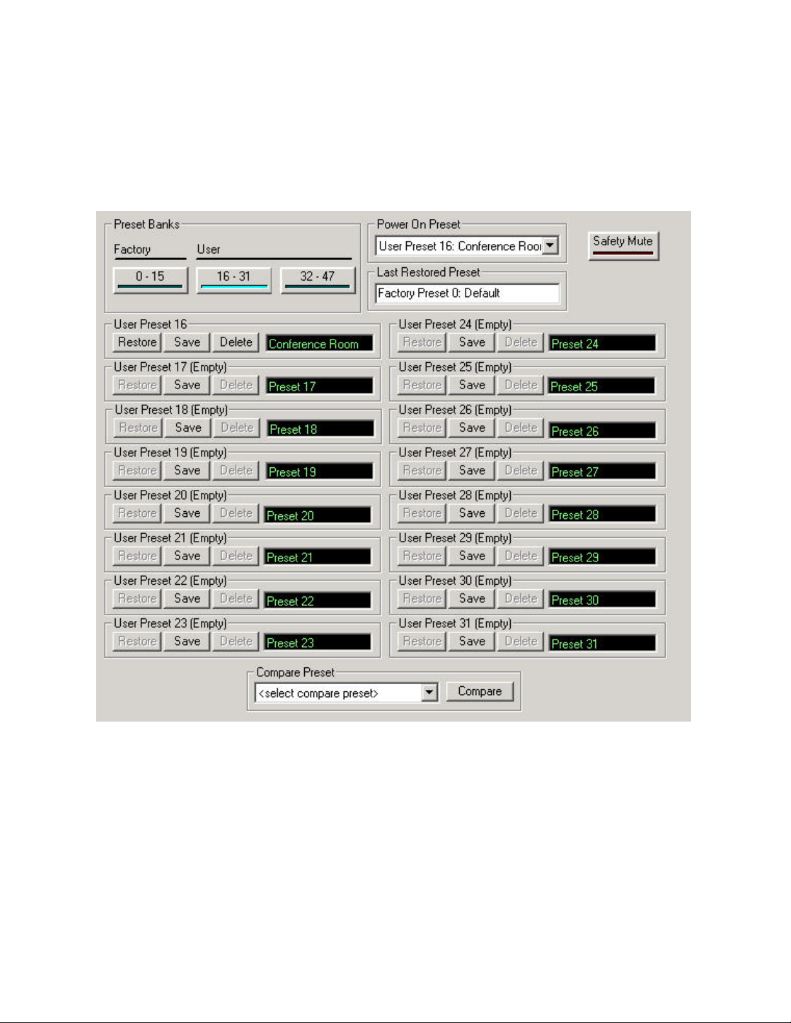Save to User Preset 22

tap(187, 598)
